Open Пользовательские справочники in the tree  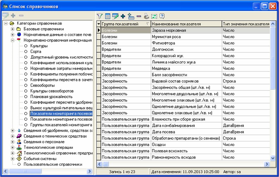[x=52, y=164]
